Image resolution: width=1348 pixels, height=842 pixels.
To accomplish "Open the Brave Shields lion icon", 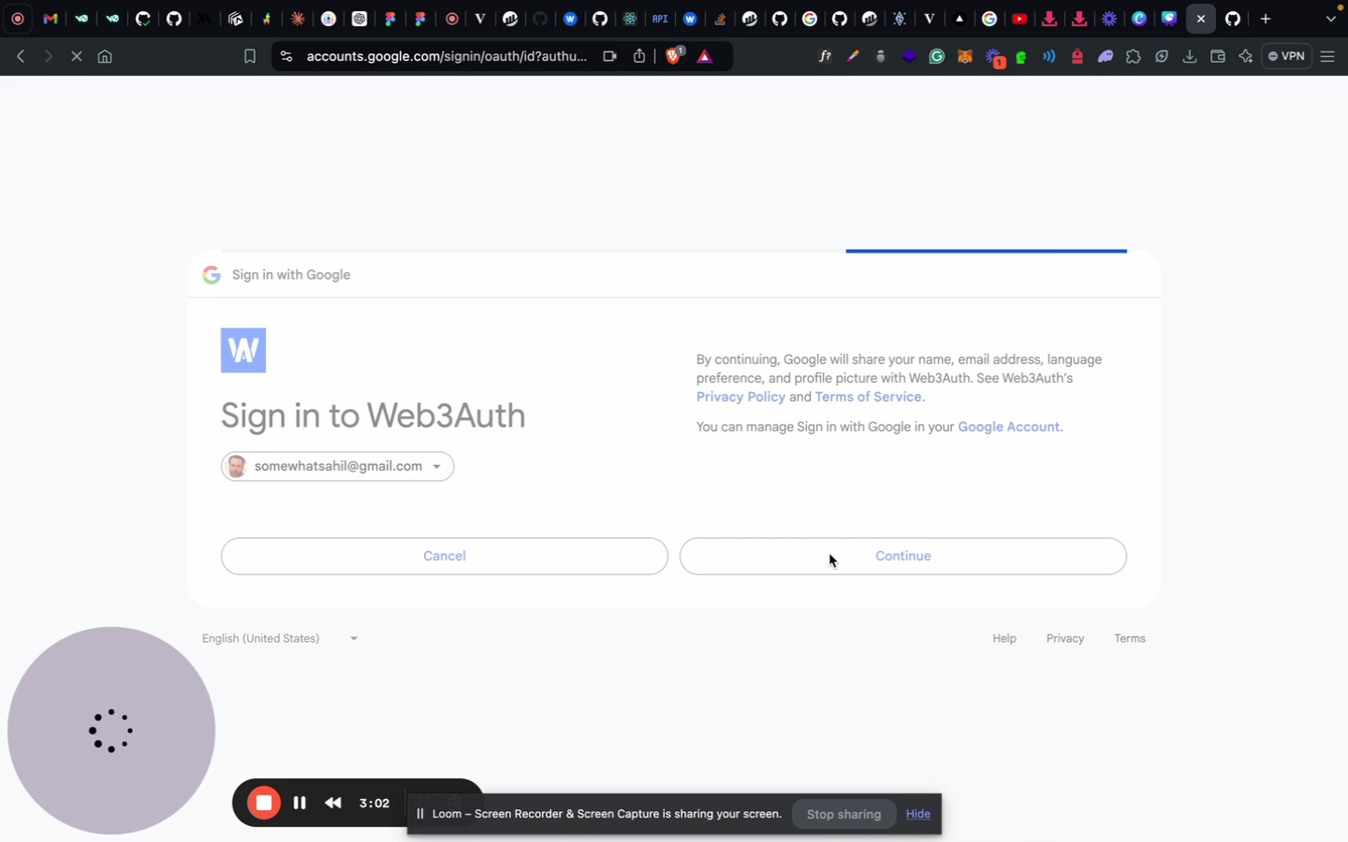I will pyautogui.click(x=673, y=56).
